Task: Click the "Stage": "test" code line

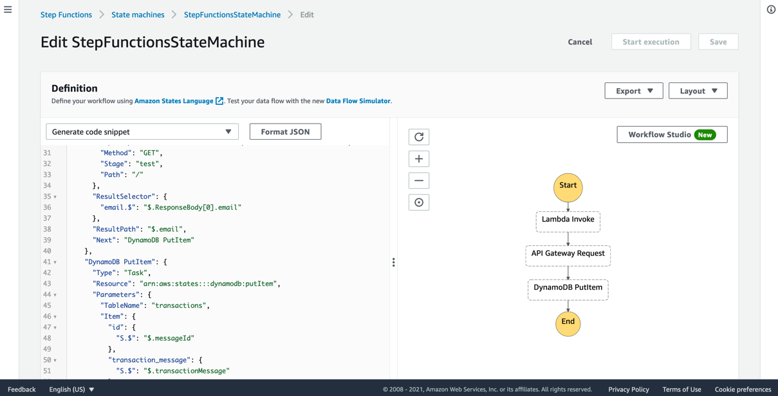Action: pyautogui.click(x=131, y=164)
